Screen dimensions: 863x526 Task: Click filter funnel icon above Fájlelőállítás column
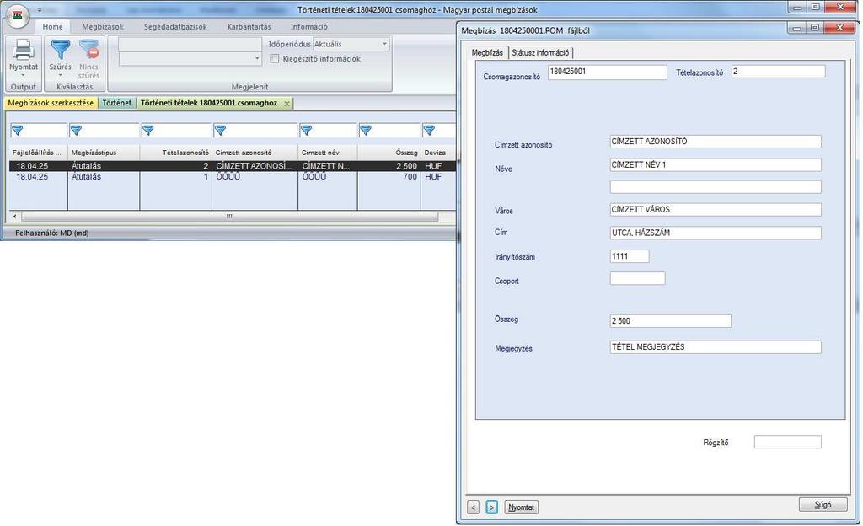pyautogui.click(x=18, y=131)
